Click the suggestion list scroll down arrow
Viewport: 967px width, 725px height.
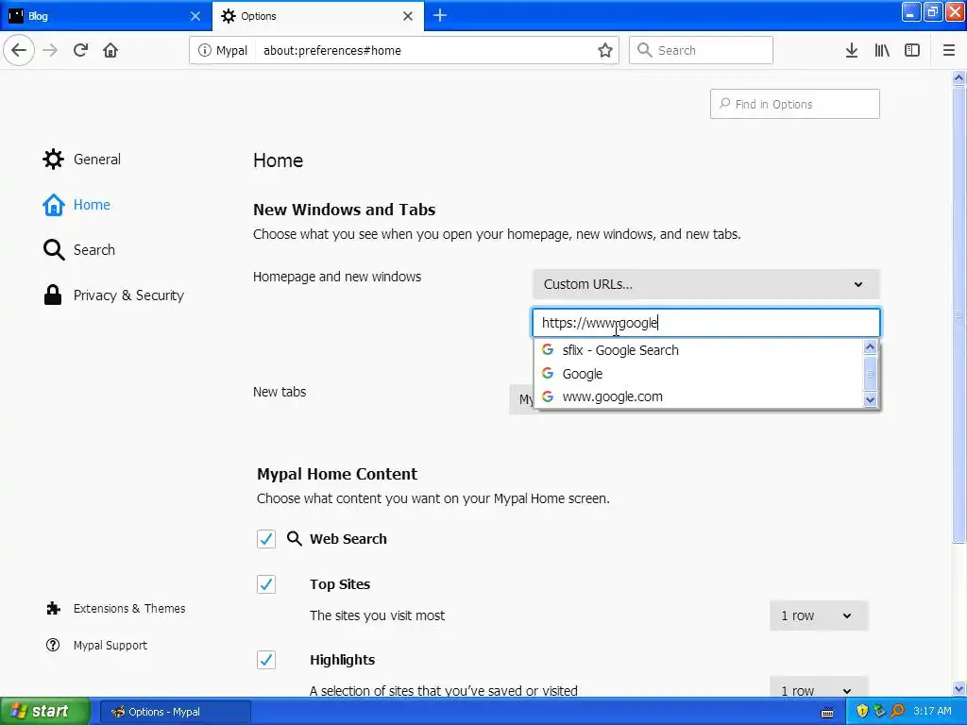pos(870,400)
